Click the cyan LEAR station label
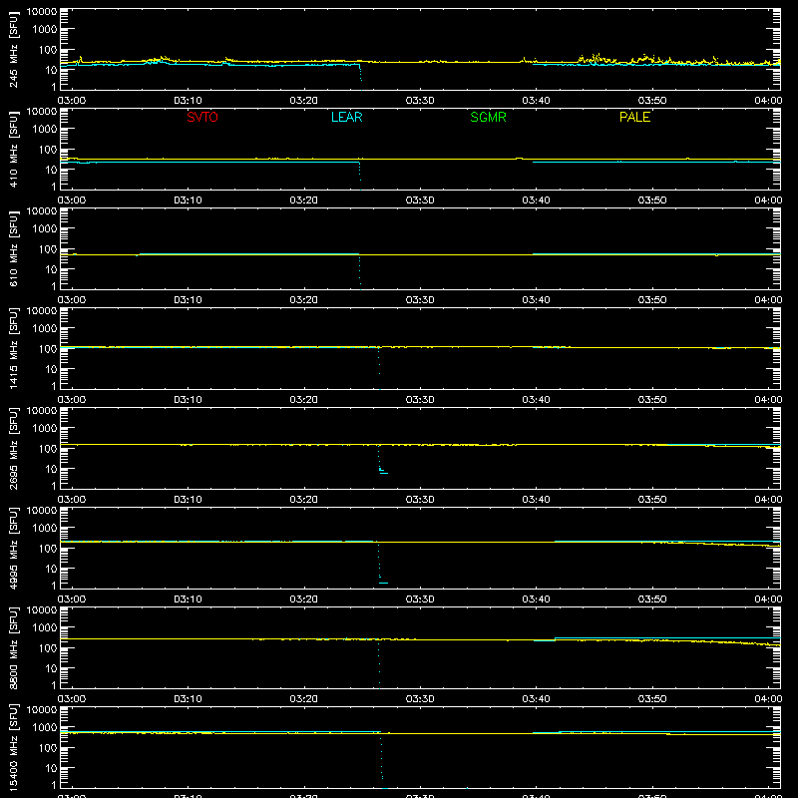 pyautogui.click(x=346, y=117)
